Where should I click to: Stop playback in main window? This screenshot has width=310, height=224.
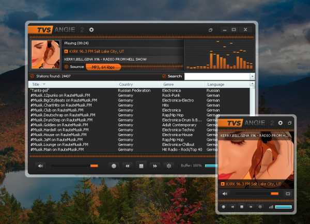141,166
